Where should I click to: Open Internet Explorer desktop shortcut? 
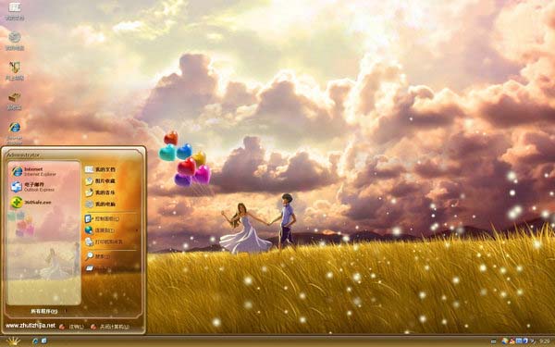(x=15, y=132)
